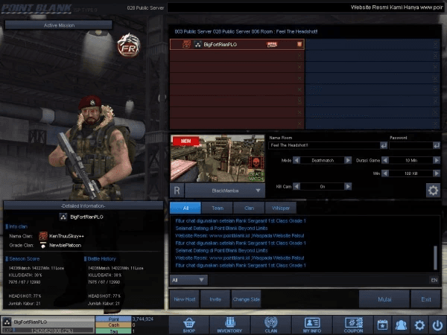
Task: Switch to the Team chat tab
Action: (218, 208)
